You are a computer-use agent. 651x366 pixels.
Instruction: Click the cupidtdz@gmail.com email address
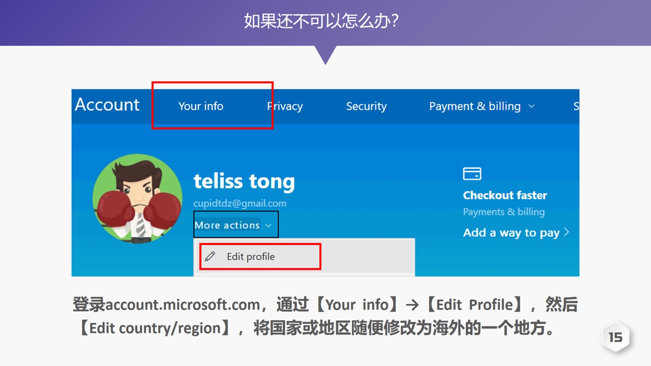point(240,203)
